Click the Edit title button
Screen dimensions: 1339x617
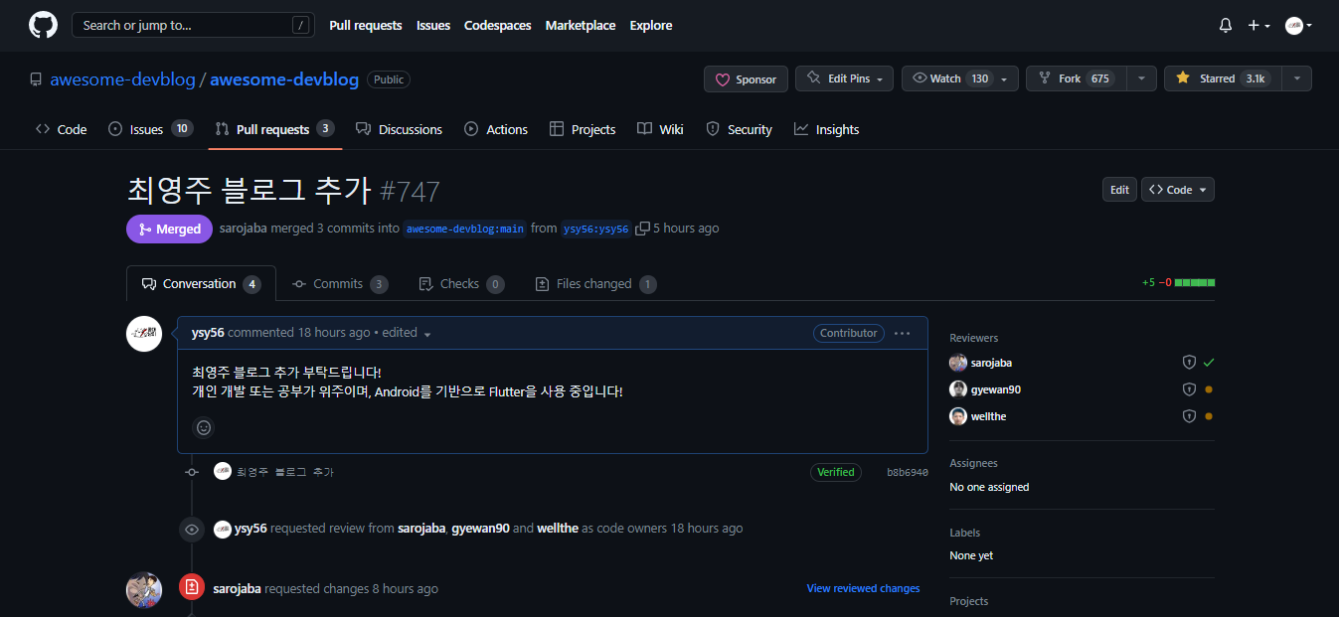1119,190
